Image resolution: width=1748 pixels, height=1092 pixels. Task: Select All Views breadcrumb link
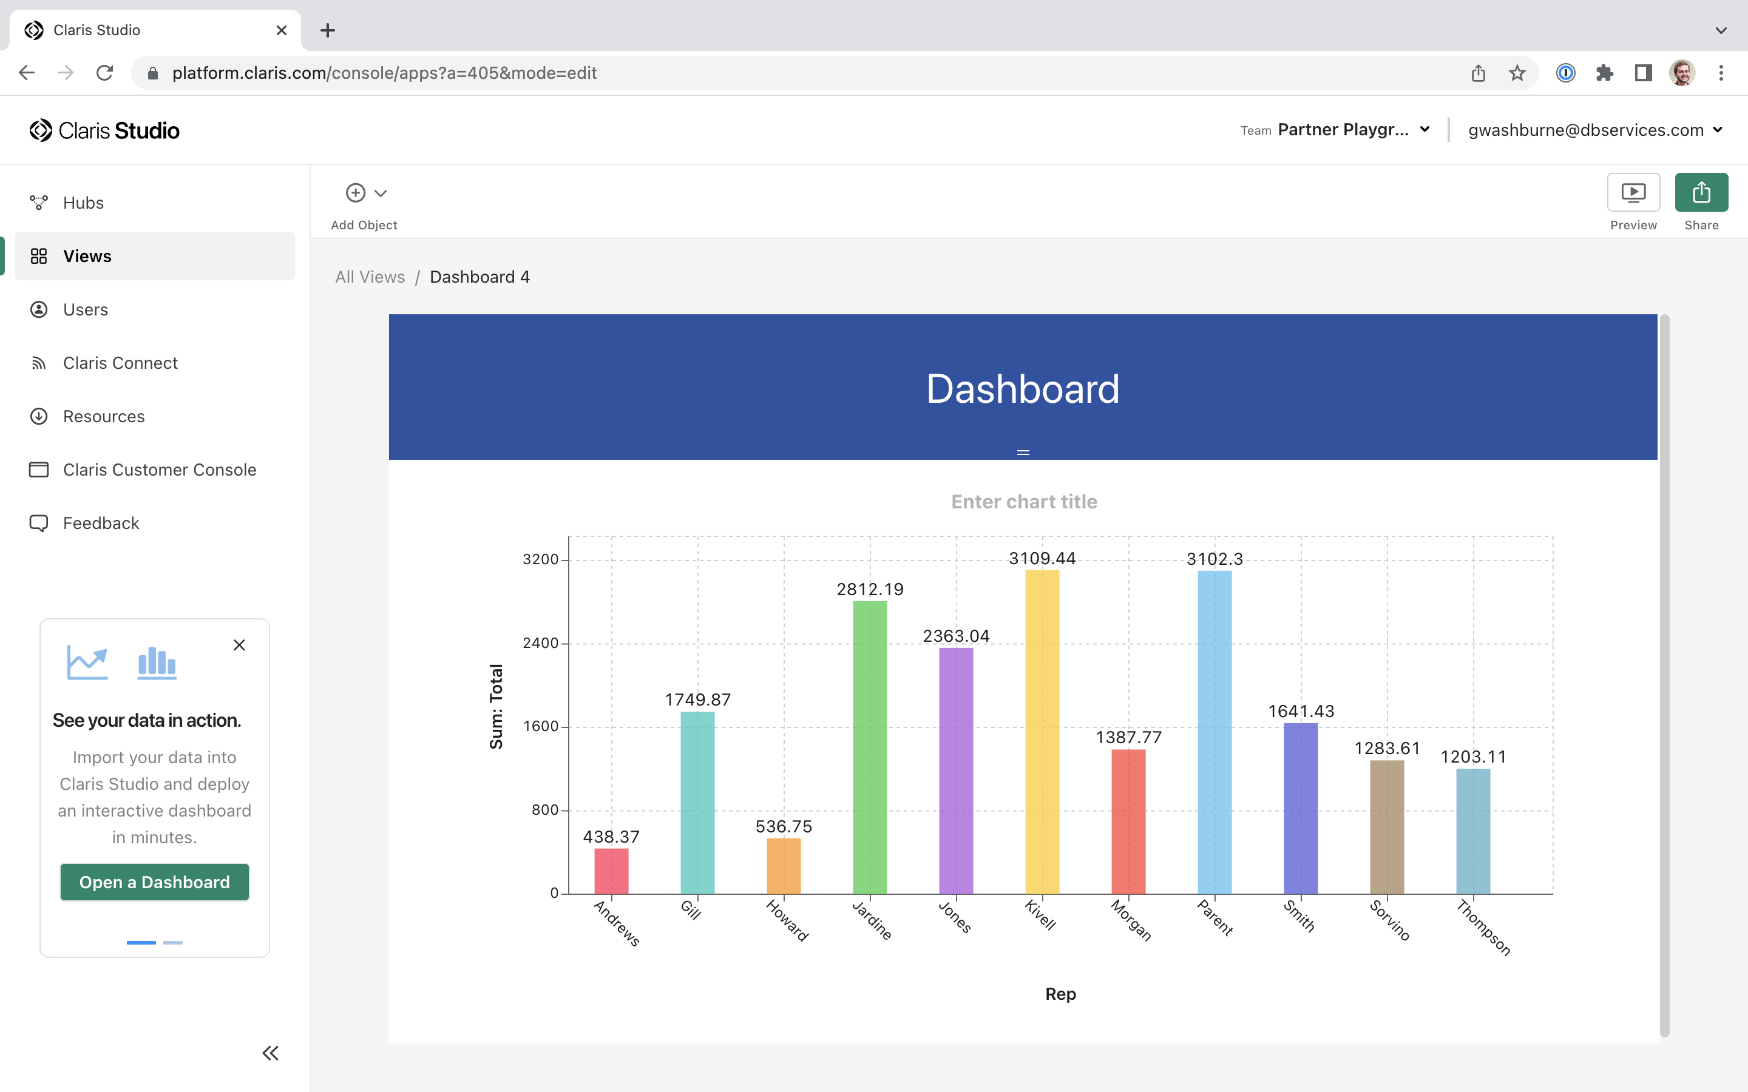tap(370, 275)
